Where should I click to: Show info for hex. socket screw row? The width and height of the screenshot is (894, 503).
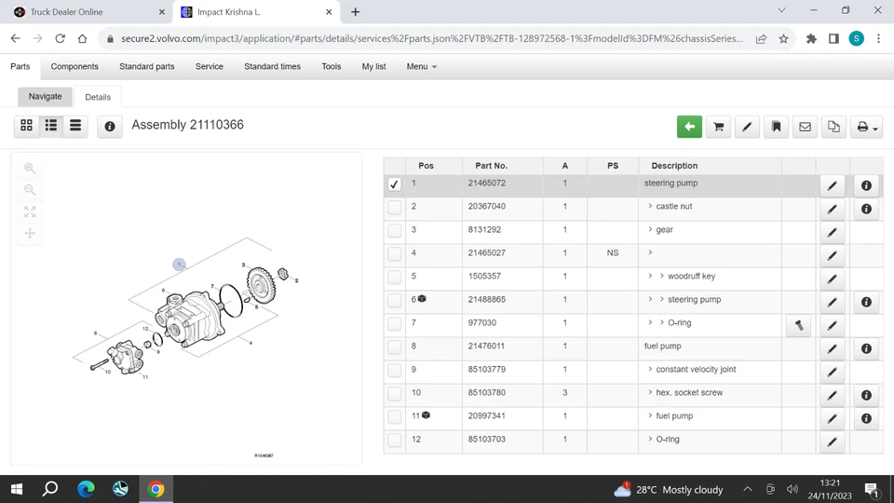click(x=866, y=395)
